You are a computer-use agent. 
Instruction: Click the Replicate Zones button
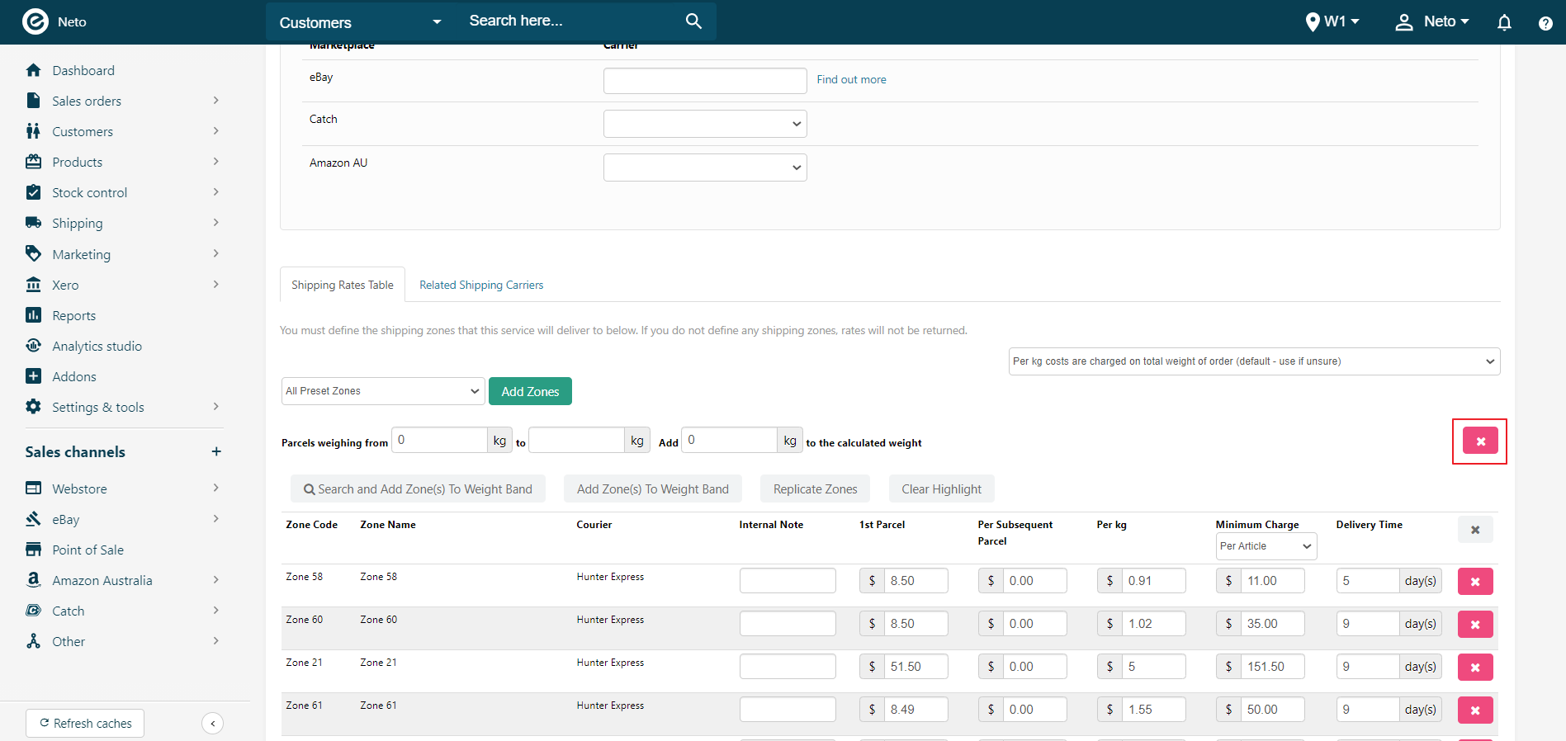click(x=816, y=489)
